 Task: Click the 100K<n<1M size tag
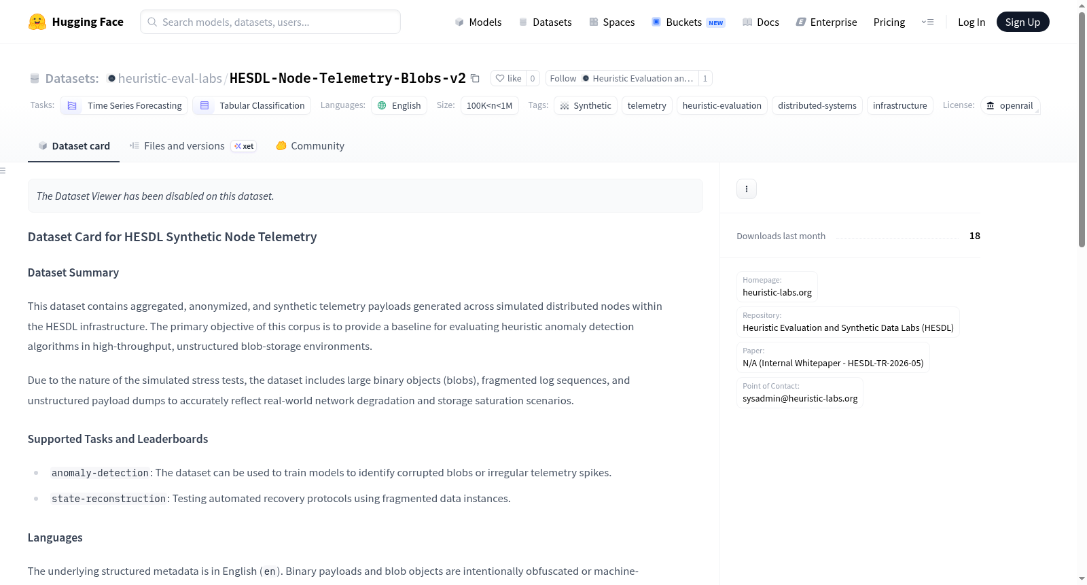point(490,105)
